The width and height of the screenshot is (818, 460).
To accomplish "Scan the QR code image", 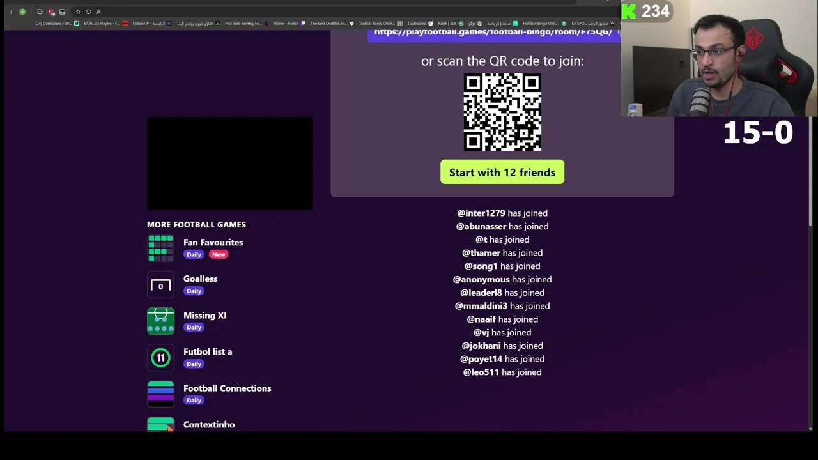I will tap(502, 112).
